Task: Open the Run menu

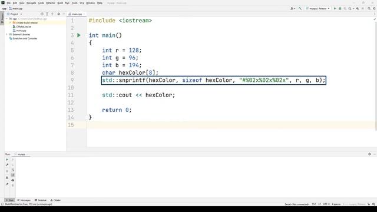Action: tap(67, 3)
